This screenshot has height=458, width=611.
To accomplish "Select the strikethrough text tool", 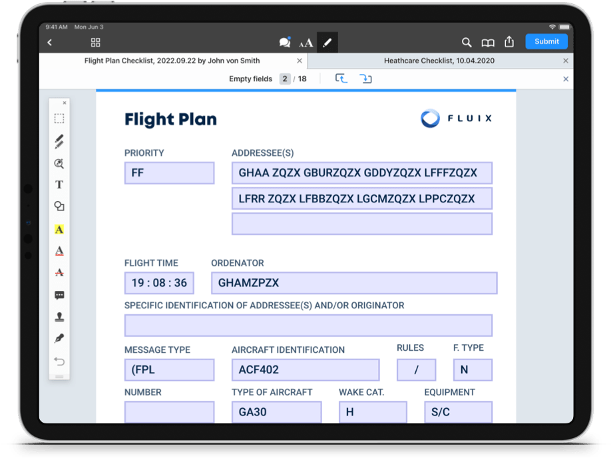I will tap(59, 272).
